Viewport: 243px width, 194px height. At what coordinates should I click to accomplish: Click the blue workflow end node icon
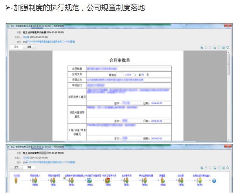coord(214,181)
